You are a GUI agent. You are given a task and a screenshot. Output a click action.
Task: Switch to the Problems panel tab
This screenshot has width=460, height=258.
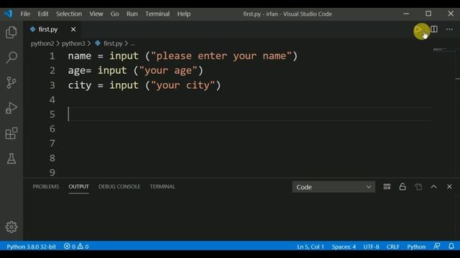46,186
